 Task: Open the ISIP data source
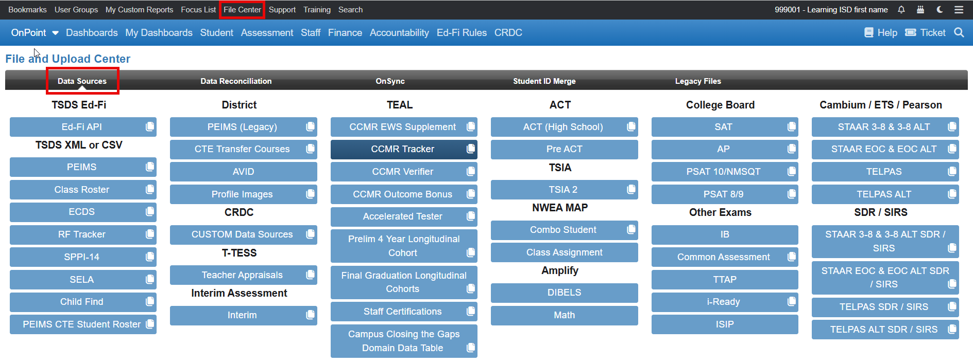[x=725, y=324]
